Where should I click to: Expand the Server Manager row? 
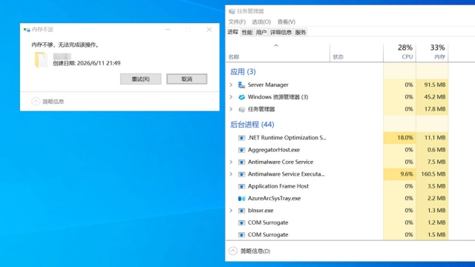[231, 85]
